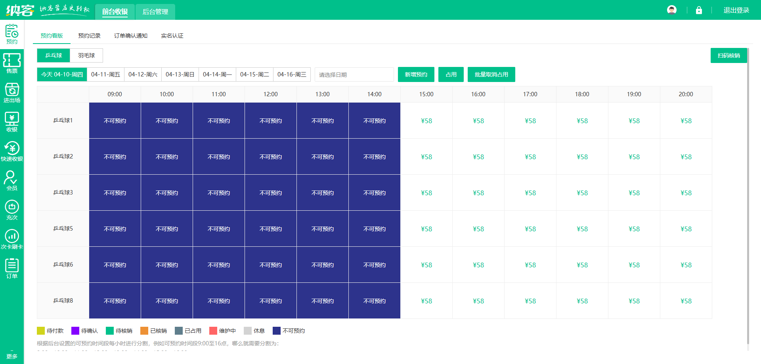Select the 羽毛球 venue type
The width and height of the screenshot is (761, 364).
86,55
